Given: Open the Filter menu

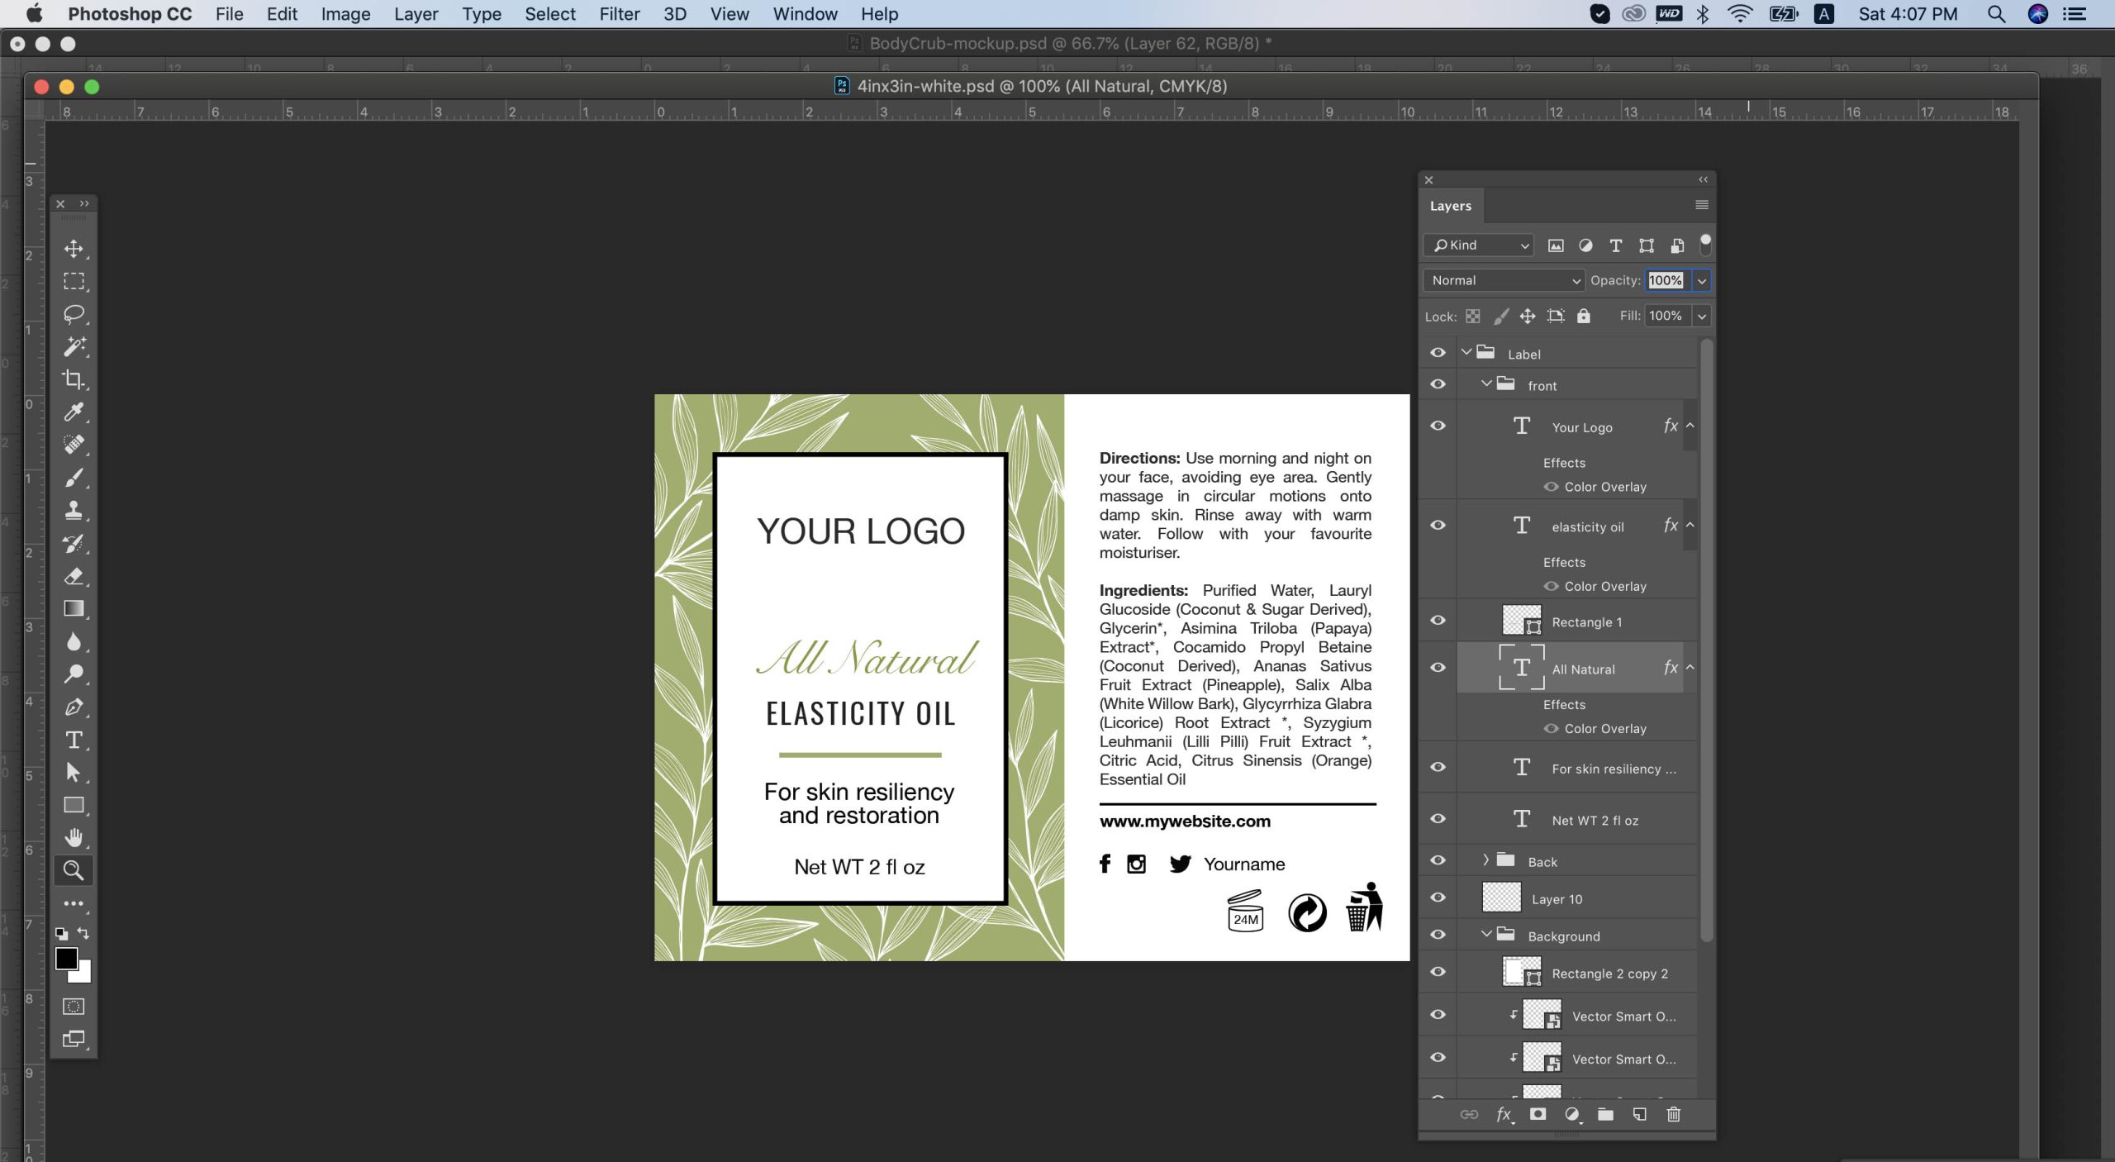Looking at the screenshot, I should 619,14.
